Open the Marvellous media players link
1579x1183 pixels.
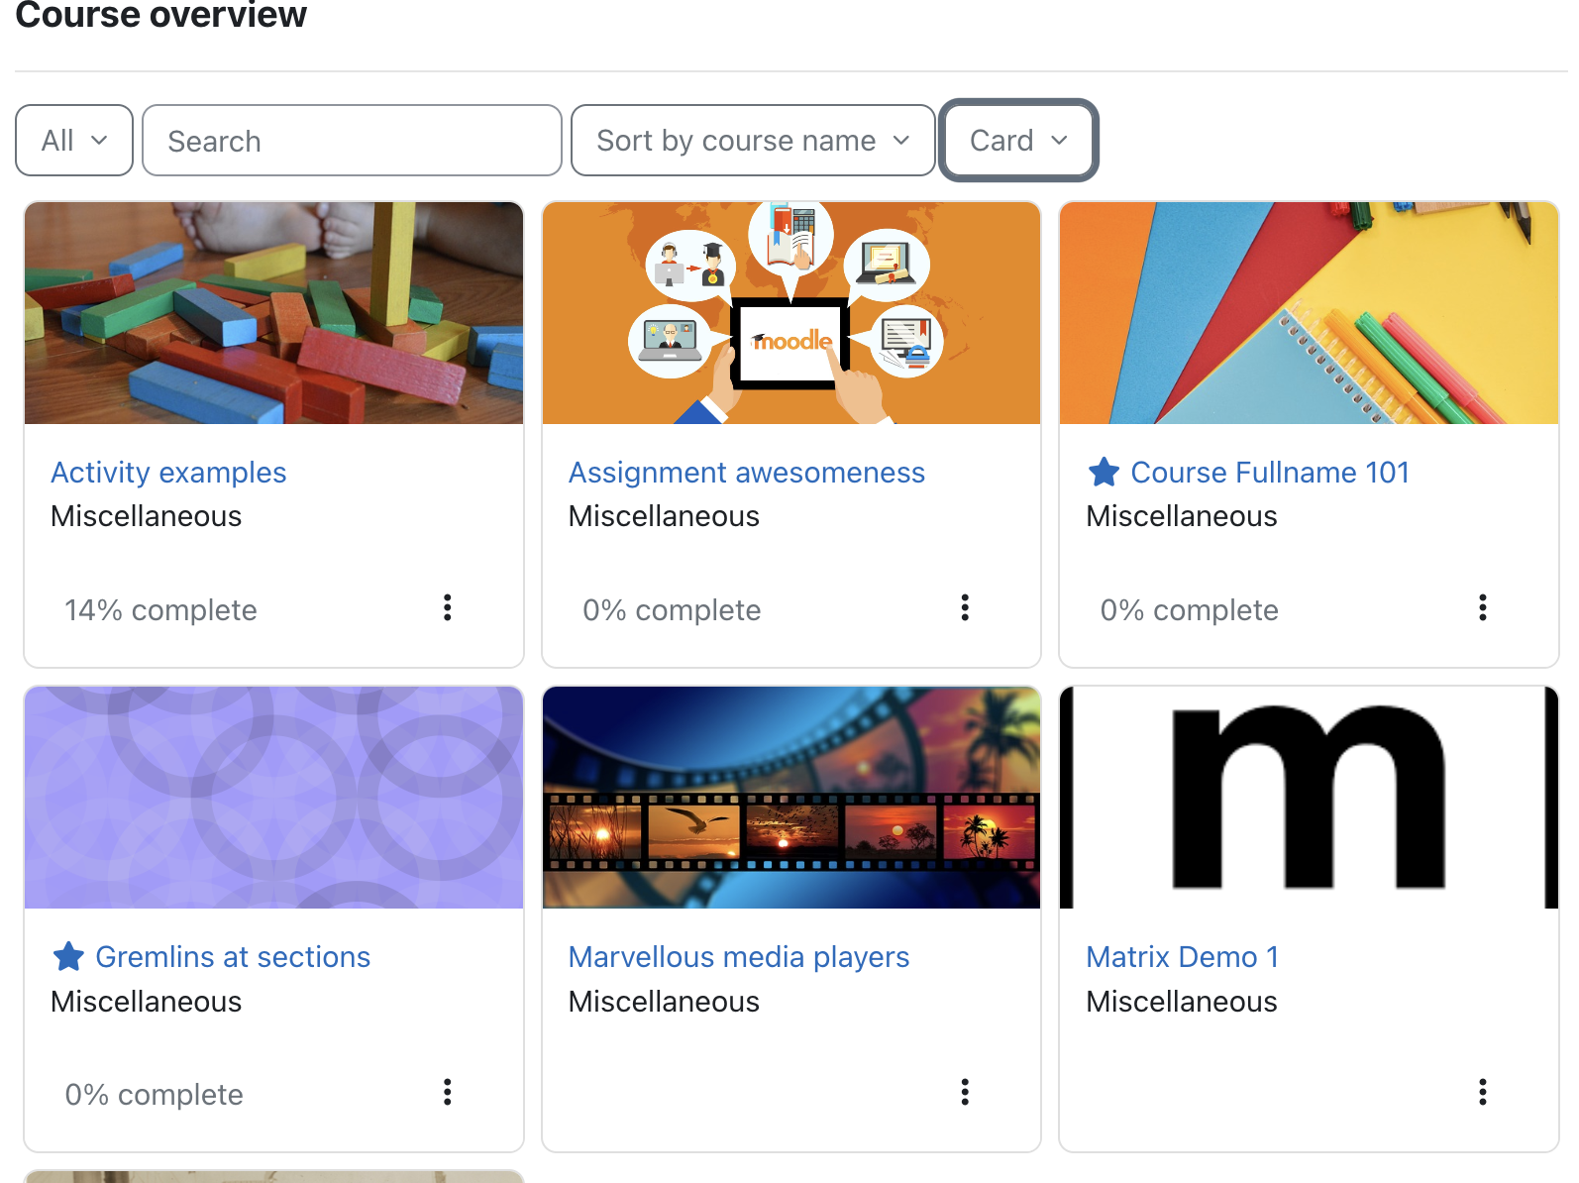739,957
